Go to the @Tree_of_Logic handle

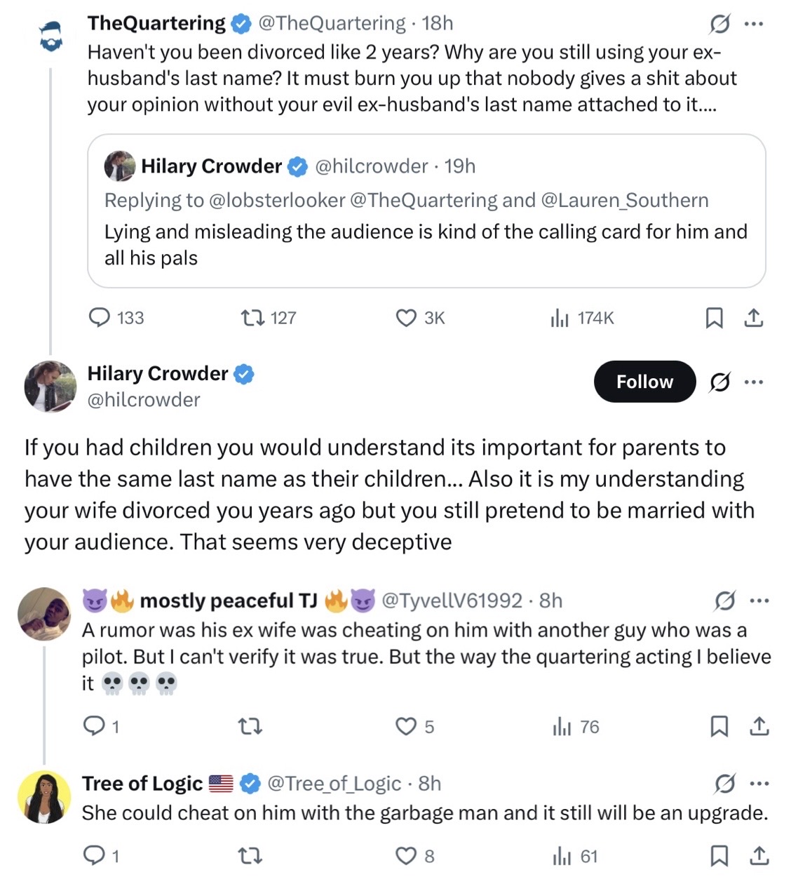pos(334,783)
